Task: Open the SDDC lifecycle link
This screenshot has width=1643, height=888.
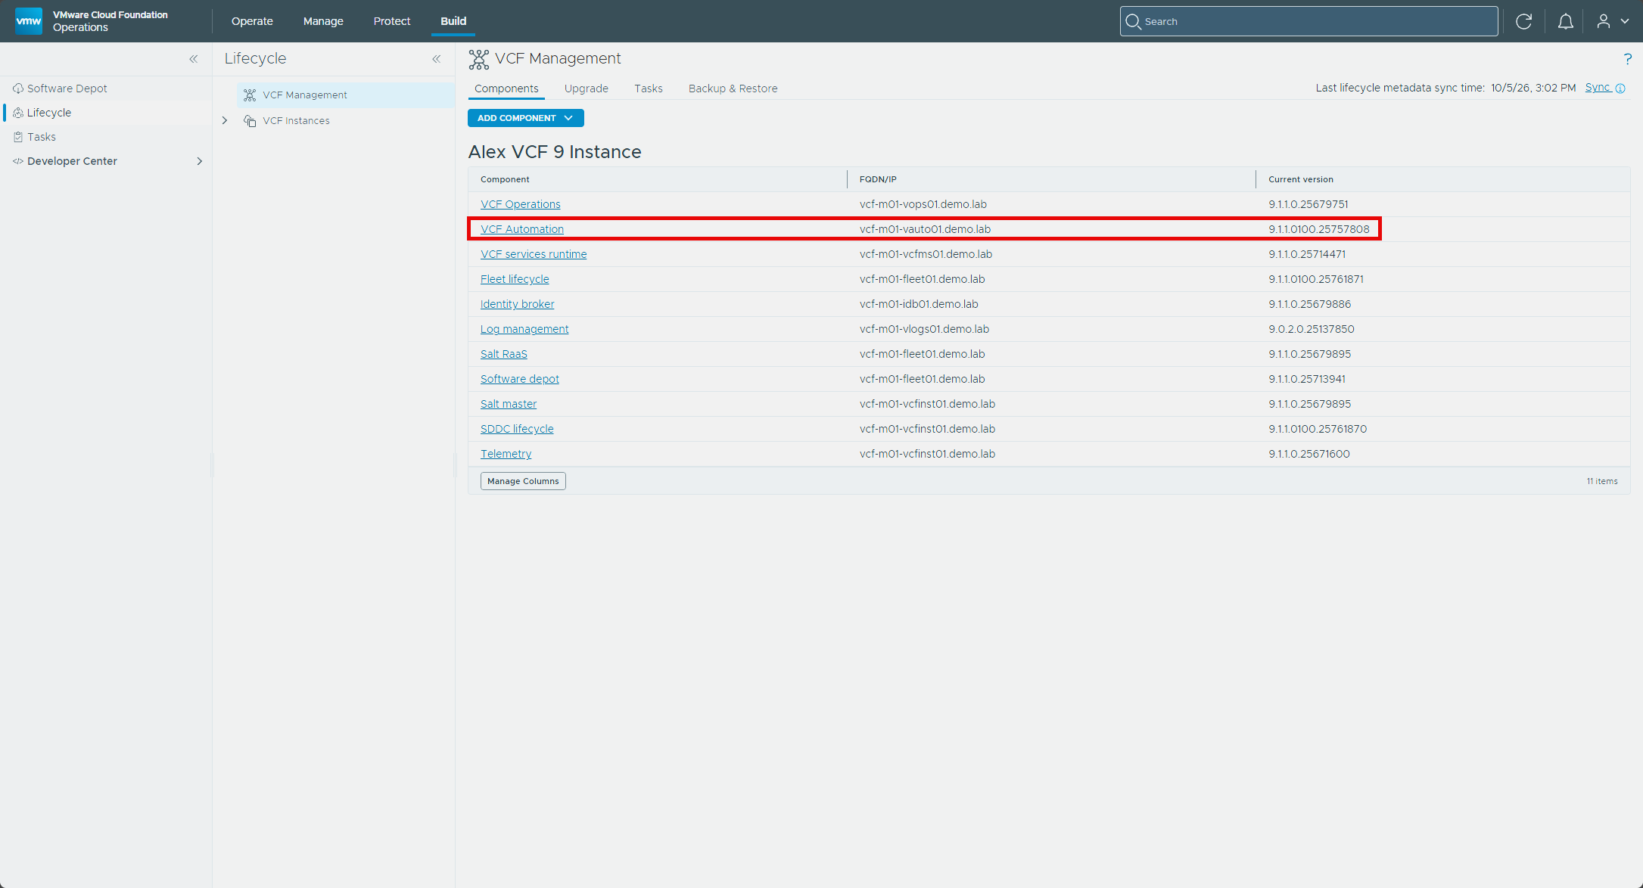Action: tap(517, 429)
